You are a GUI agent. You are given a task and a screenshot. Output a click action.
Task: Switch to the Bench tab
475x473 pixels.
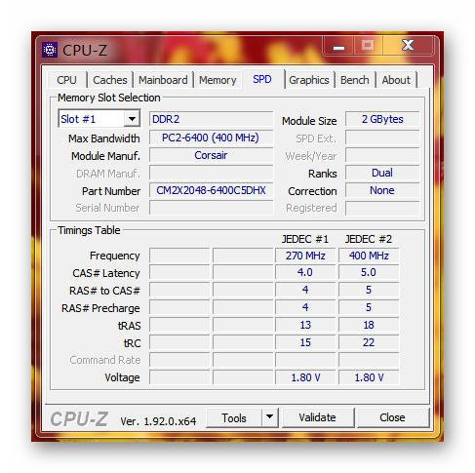pyautogui.click(x=355, y=80)
